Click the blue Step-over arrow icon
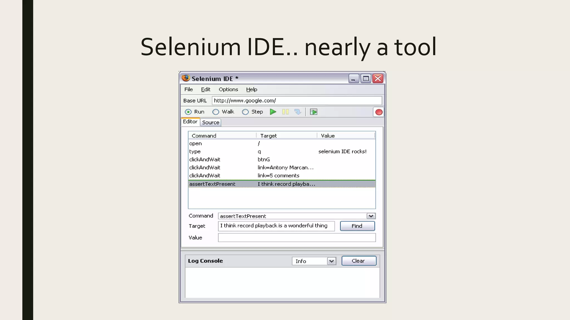This screenshot has height=320, width=570. [x=298, y=112]
